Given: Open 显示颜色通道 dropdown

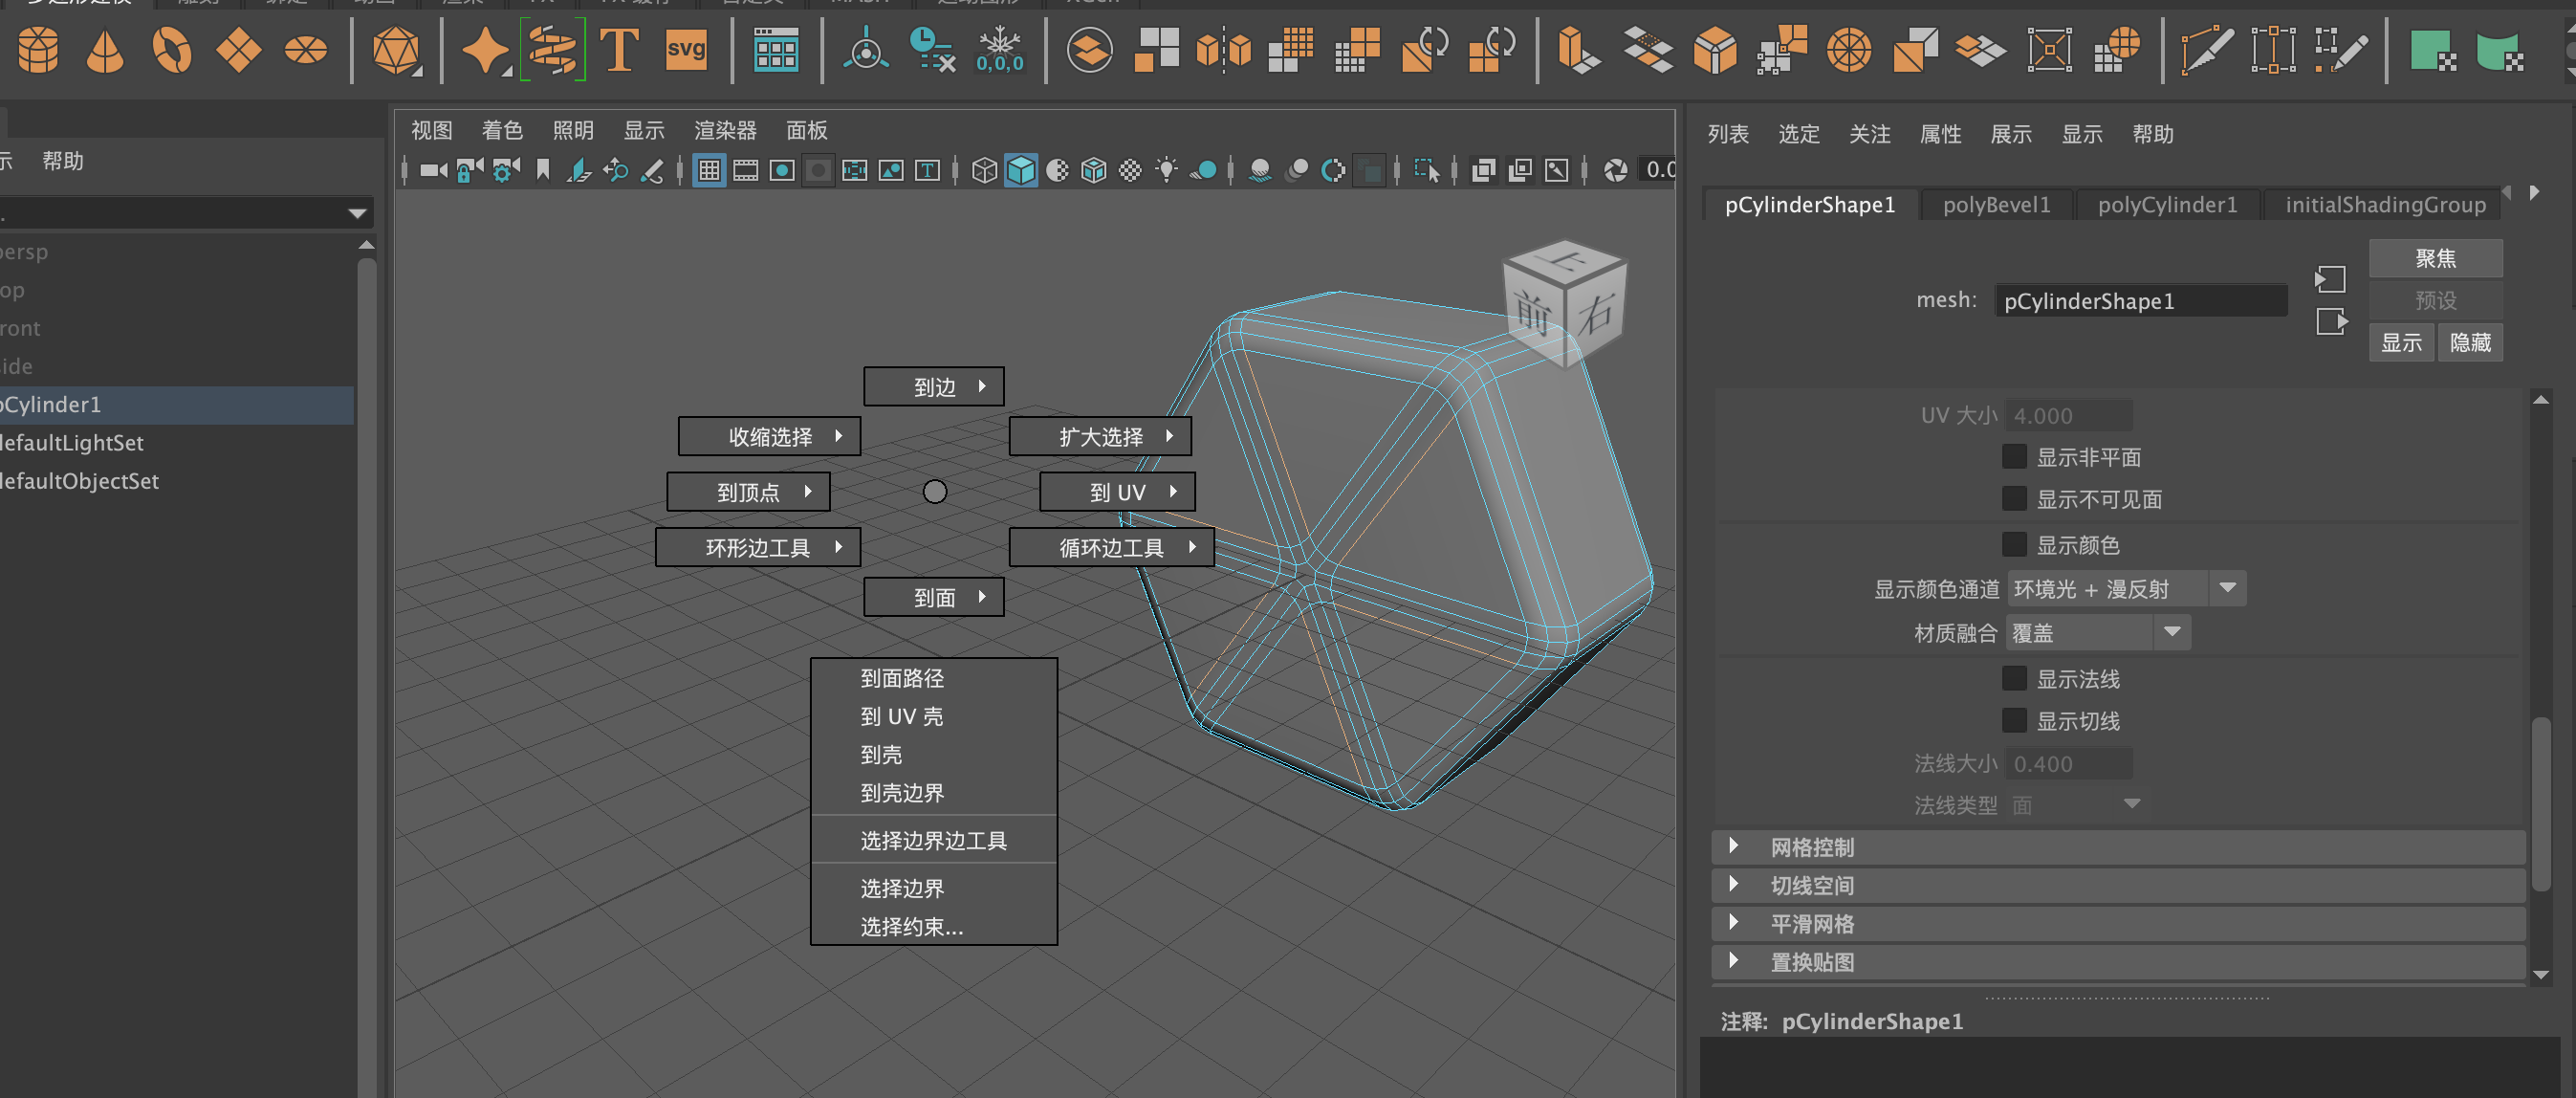Looking at the screenshot, I should coord(2126,589).
